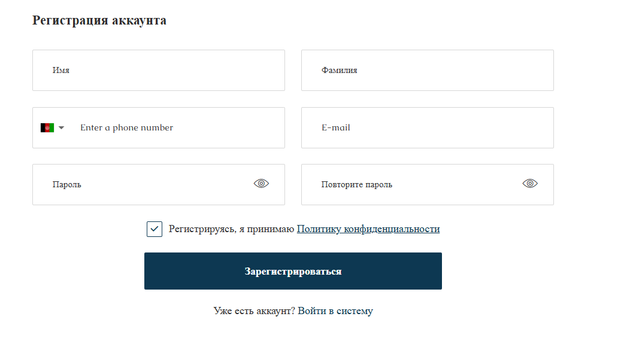Open the country code dropdown arrow
This screenshot has width=636, height=353.
[61, 127]
